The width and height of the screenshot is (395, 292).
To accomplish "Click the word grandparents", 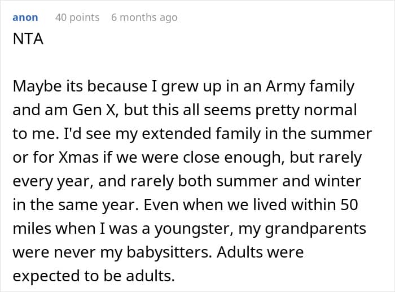I will [315, 228].
